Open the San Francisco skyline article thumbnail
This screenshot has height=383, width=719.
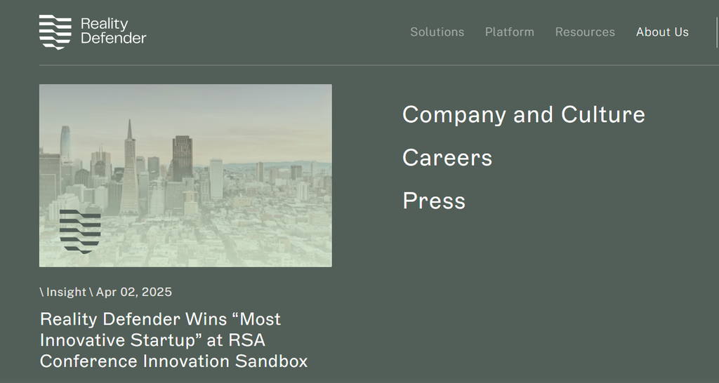point(185,175)
